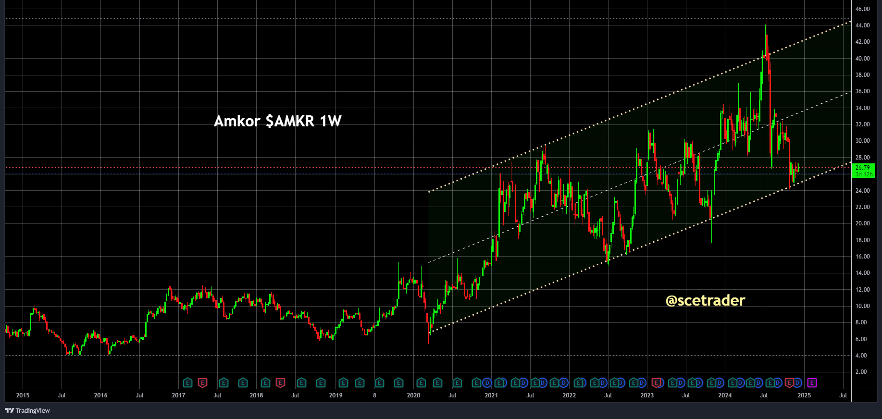882x419 pixels.
Task: Click the 2015 label on time axis
Action: (23, 395)
